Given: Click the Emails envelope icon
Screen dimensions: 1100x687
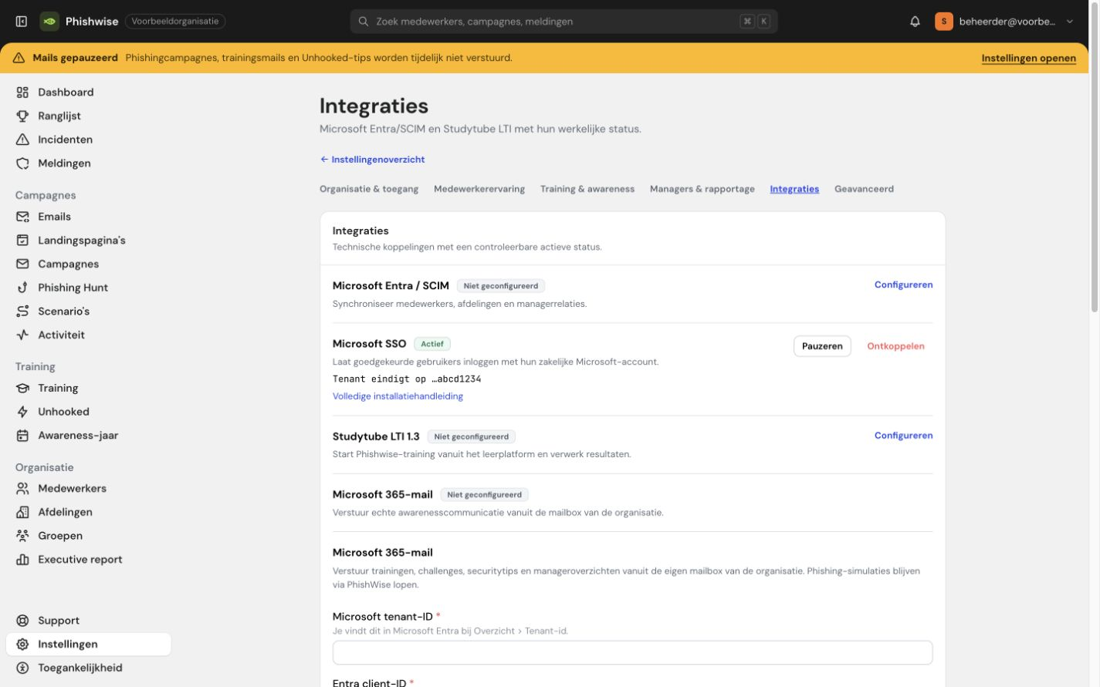Looking at the screenshot, I should click(x=22, y=217).
